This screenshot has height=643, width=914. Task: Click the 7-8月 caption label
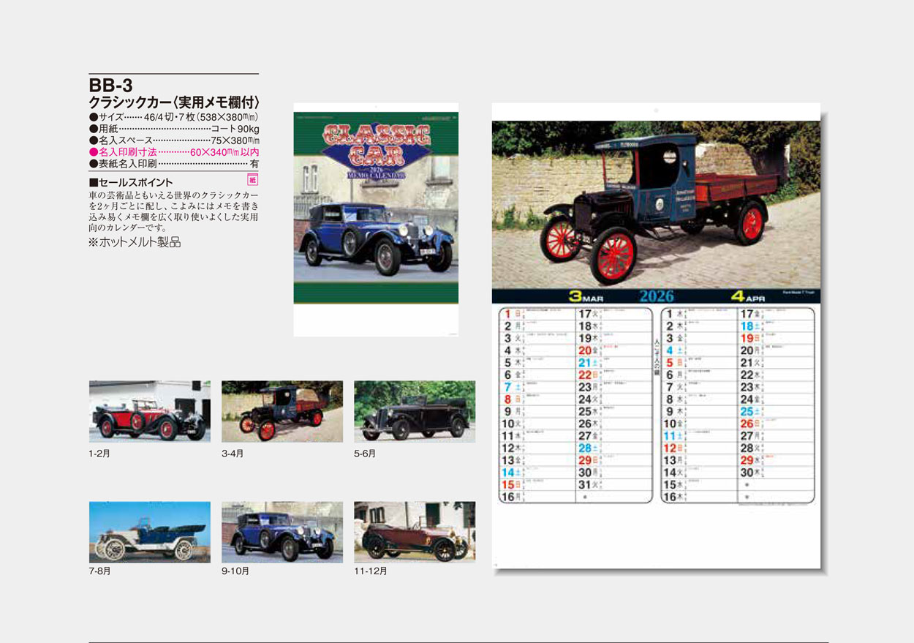click(x=99, y=571)
